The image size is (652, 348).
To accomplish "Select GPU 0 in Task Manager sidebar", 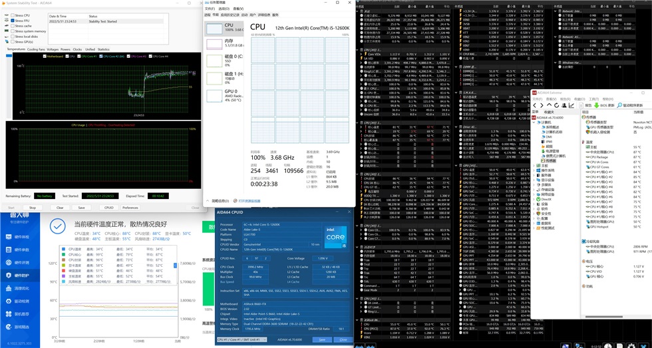I will pos(226,96).
